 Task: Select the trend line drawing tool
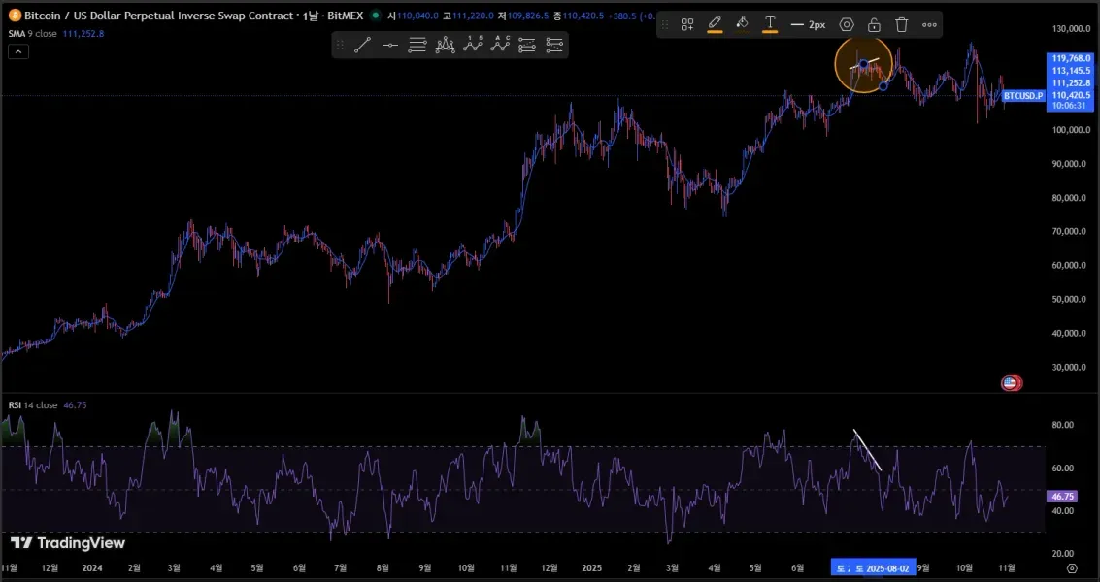[362, 46]
